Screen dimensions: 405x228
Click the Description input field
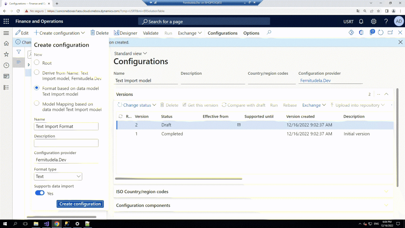click(66, 143)
